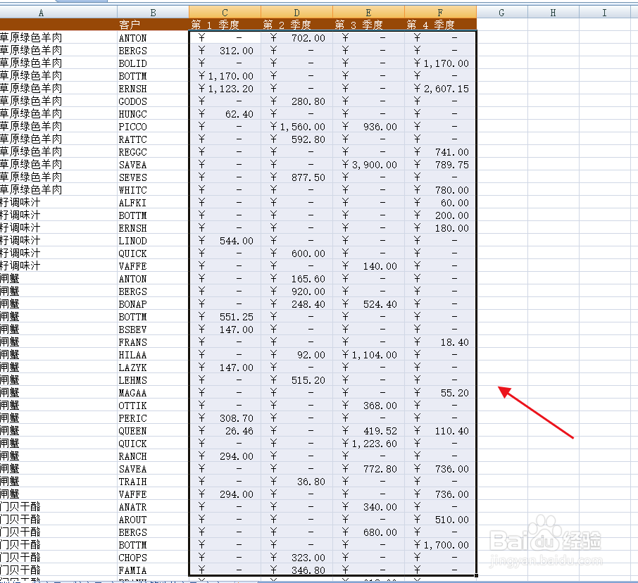Select customer cell FAMIA
The width and height of the screenshot is (638, 583).
153,570
